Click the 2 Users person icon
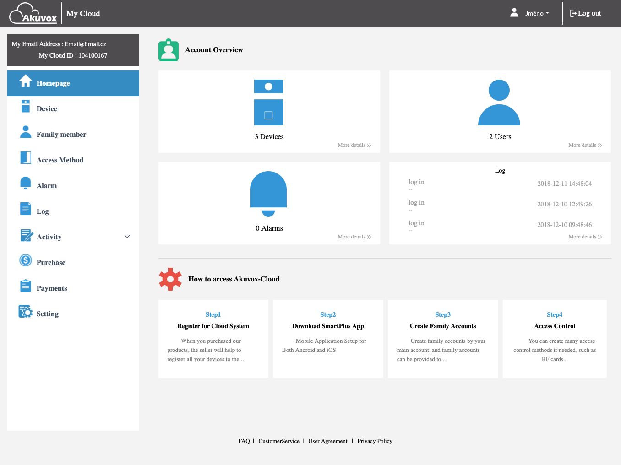Image resolution: width=621 pixels, height=465 pixels. [499, 103]
